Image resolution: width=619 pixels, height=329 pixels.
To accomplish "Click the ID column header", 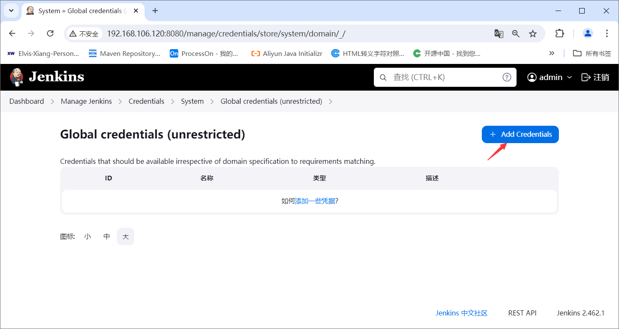I will (108, 178).
